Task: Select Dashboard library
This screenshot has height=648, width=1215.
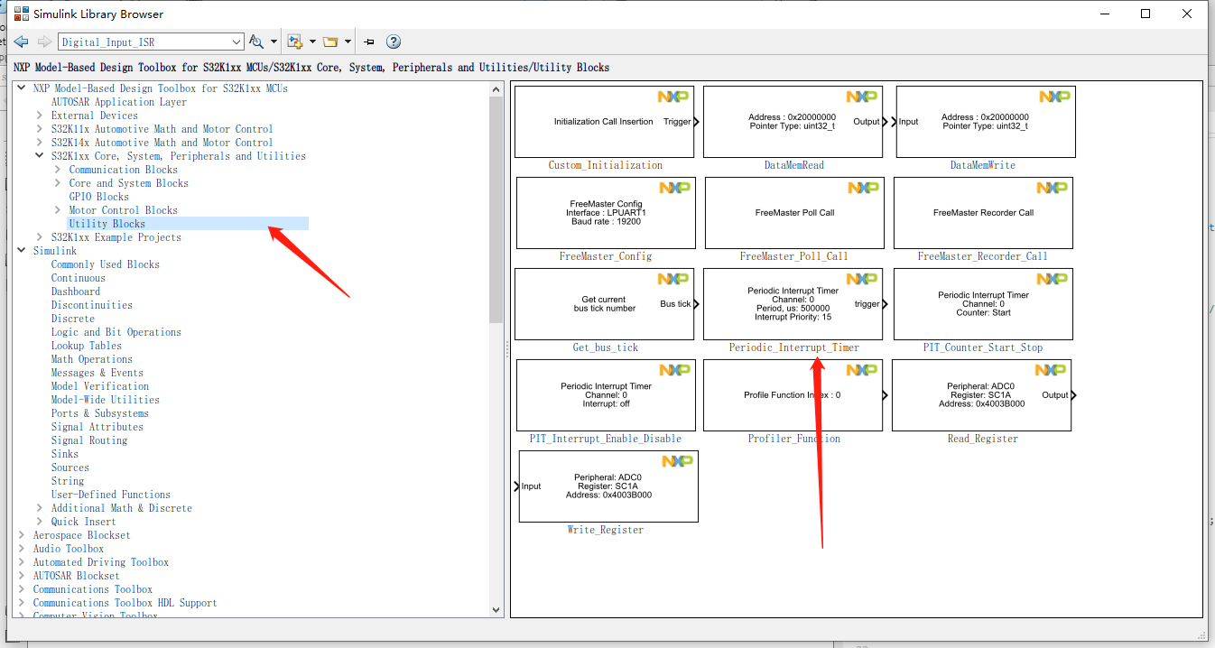Action: (x=76, y=292)
